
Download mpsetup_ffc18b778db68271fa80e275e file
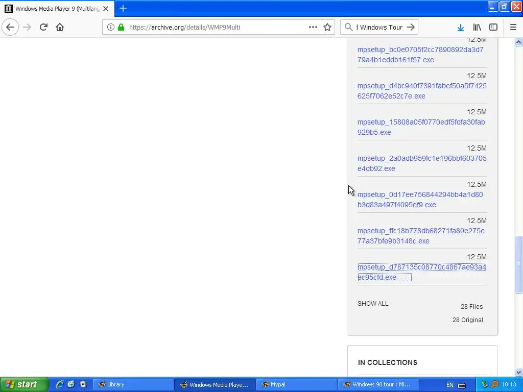click(421, 236)
